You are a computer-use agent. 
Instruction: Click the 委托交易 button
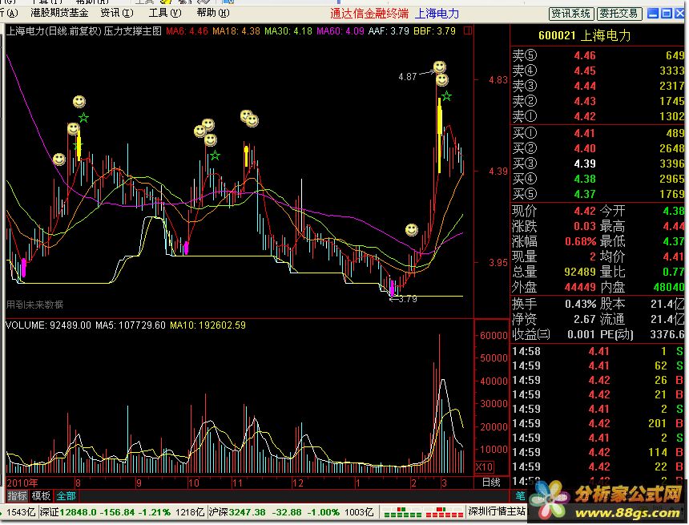618,14
